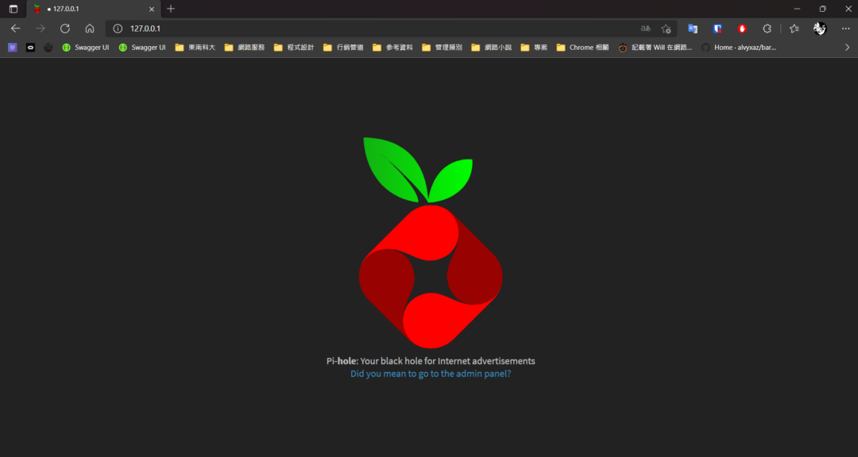This screenshot has width=858, height=457.
Task: Open the first Swagger UI bookmark
Action: [x=85, y=48]
